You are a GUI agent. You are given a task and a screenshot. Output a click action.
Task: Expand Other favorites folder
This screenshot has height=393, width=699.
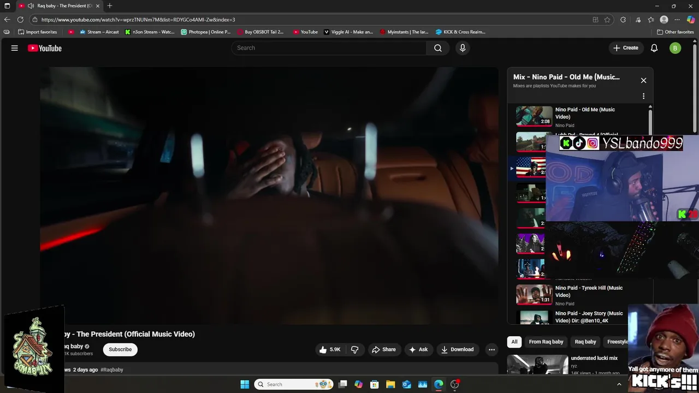pyautogui.click(x=676, y=32)
